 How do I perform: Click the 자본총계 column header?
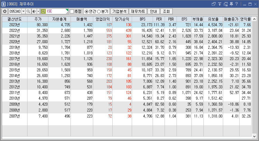pos(59,19)
